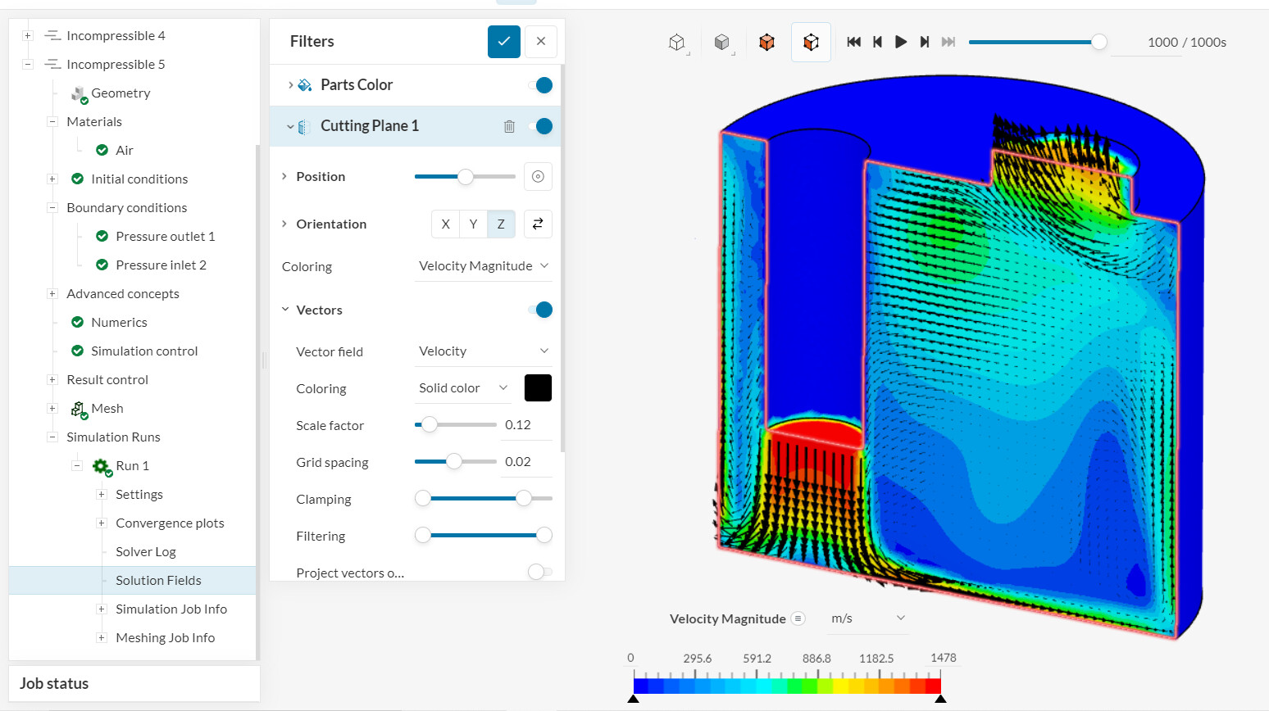Screen dimensions: 1269x711
Task: Toggle the Cutting Plane 1 filter off
Action: [541, 126]
